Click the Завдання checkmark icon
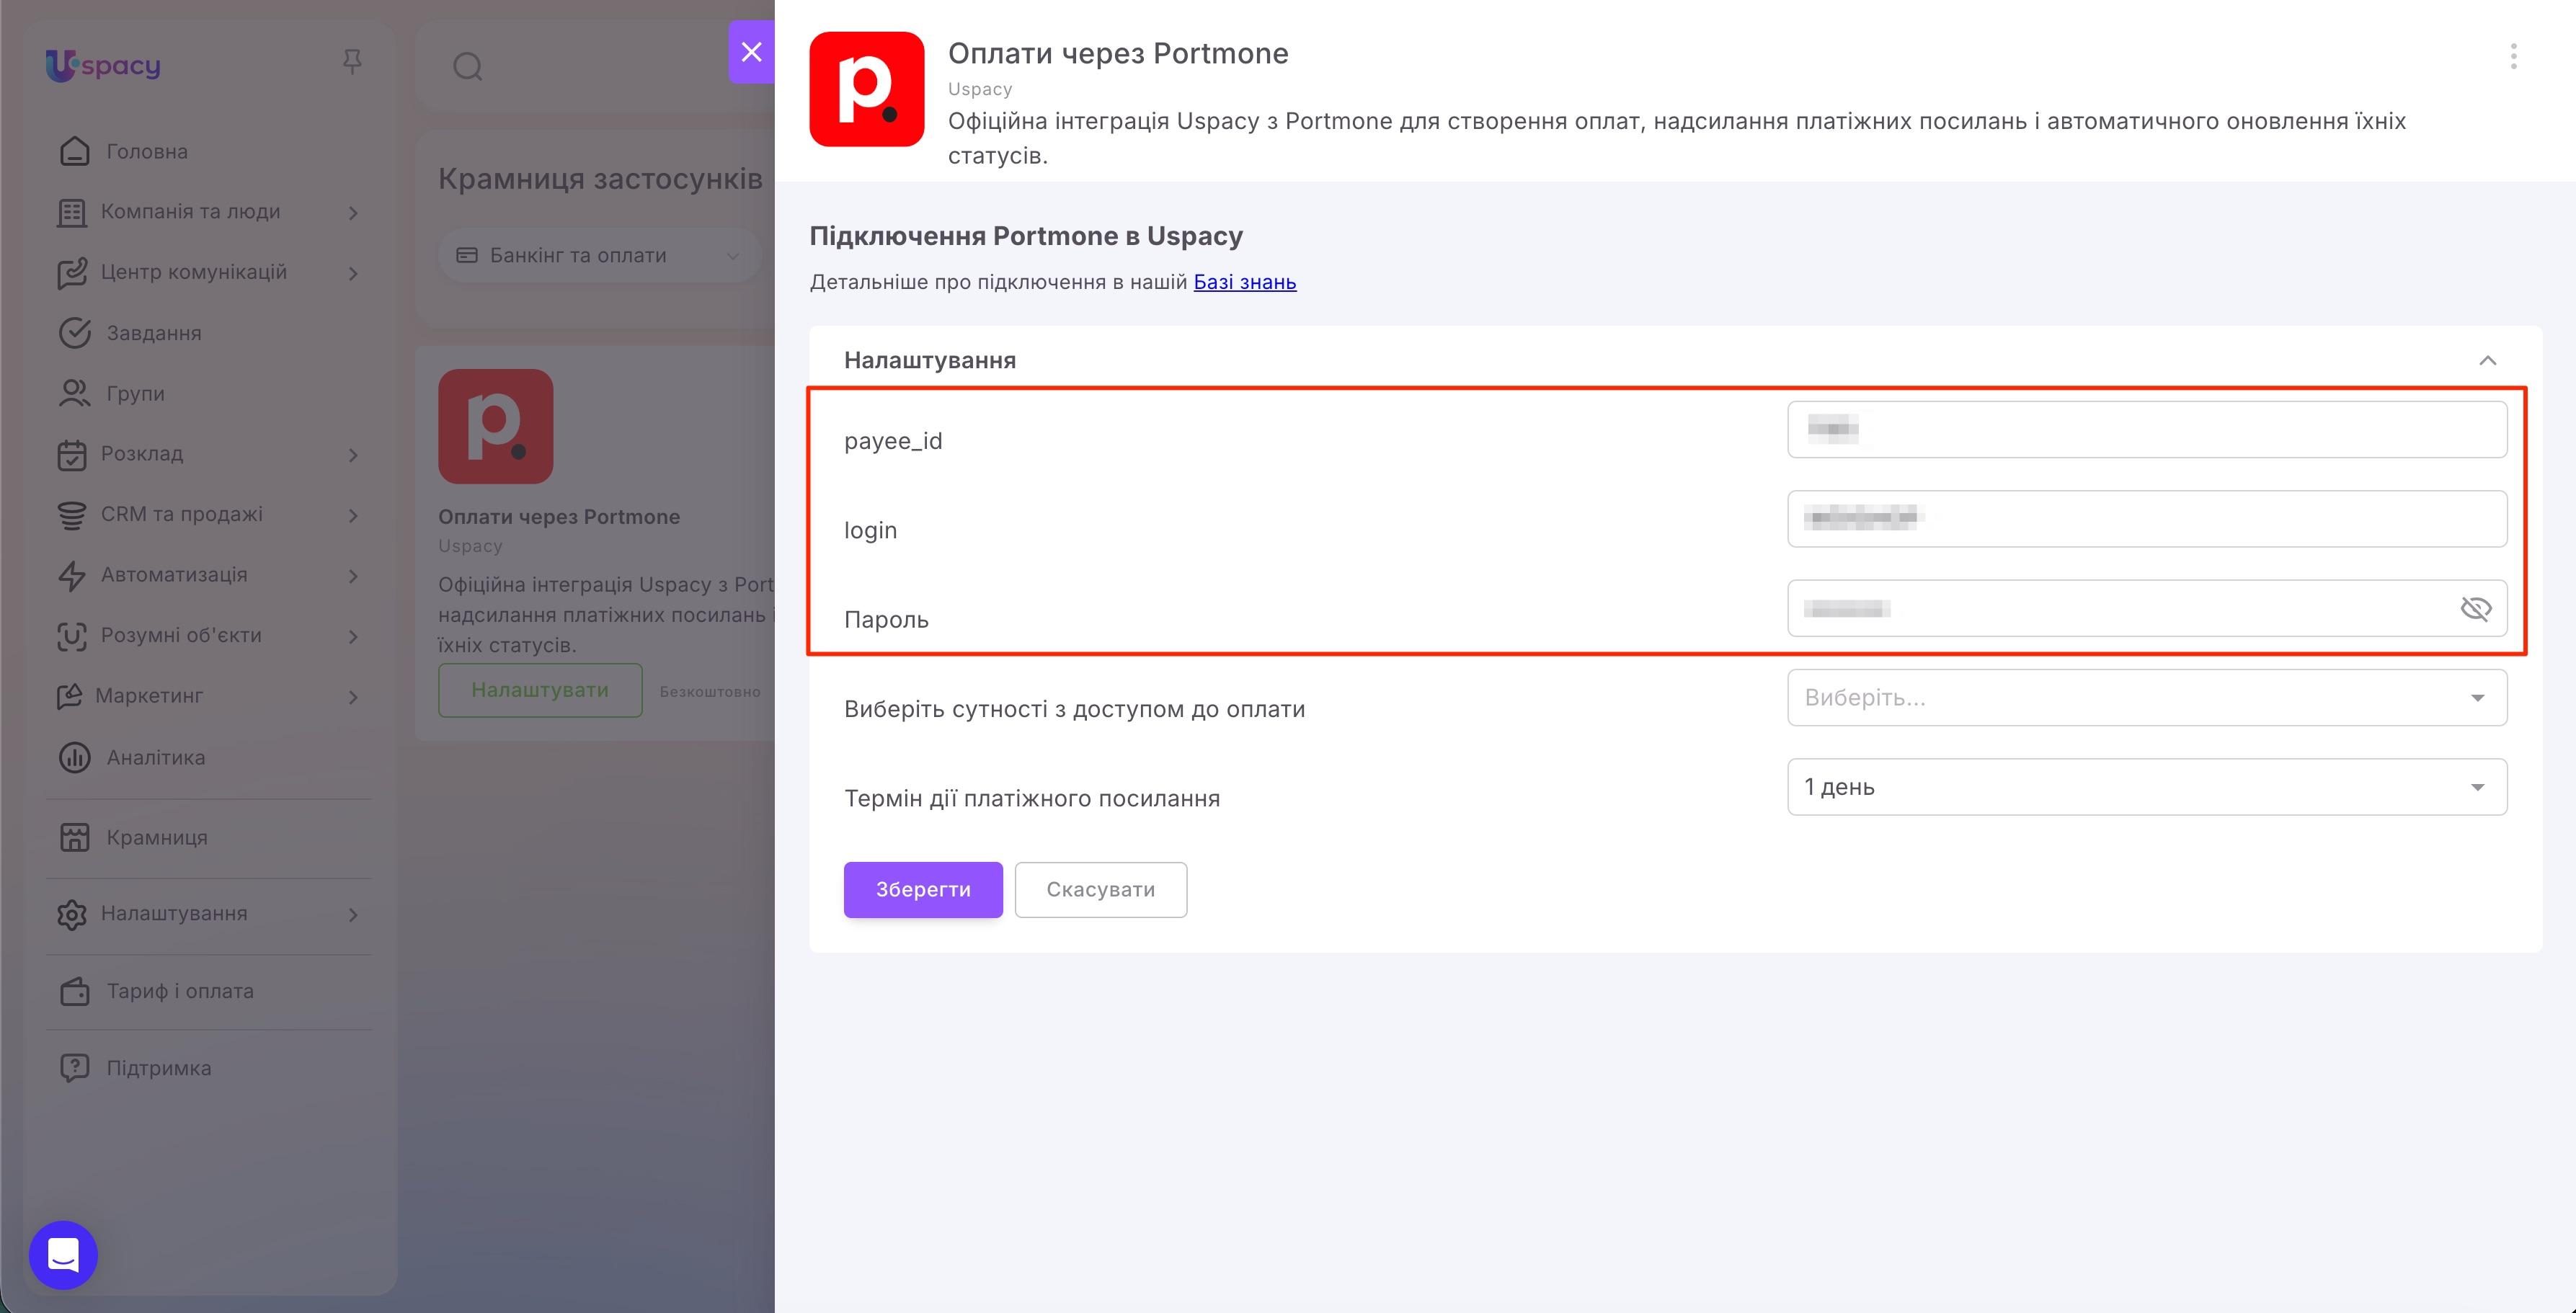The width and height of the screenshot is (2576, 1313). click(x=75, y=333)
